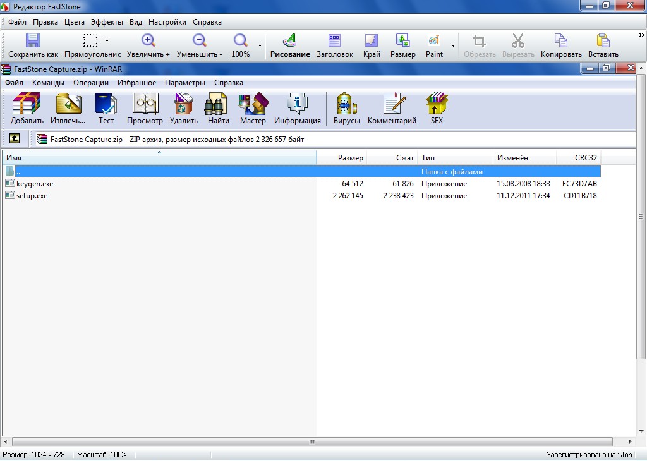Open WinRAR Операции menu
647x461 pixels.
(91, 83)
